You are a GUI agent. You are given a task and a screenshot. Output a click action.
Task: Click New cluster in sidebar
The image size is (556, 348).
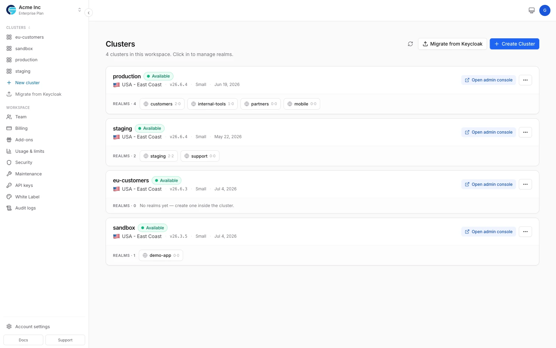44,83
